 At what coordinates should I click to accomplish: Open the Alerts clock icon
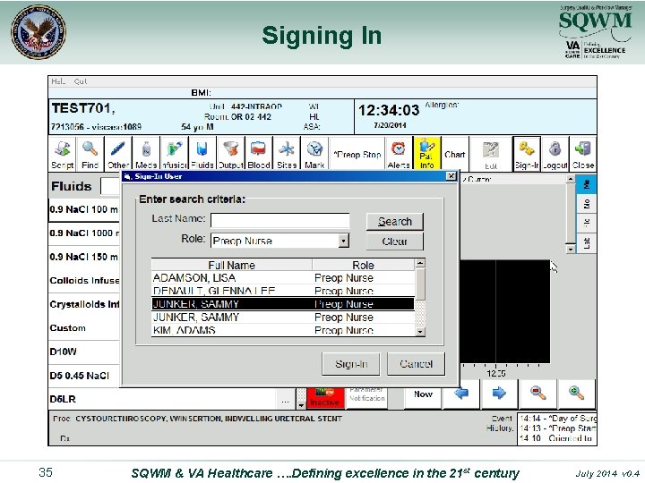pyautogui.click(x=398, y=154)
